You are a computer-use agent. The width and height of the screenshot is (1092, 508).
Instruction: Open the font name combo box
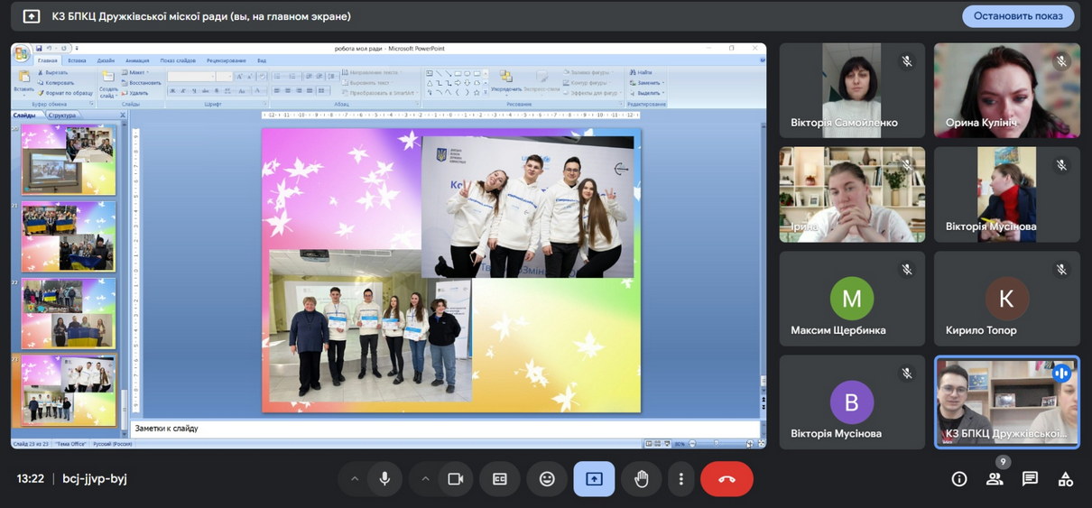click(x=191, y=77)
